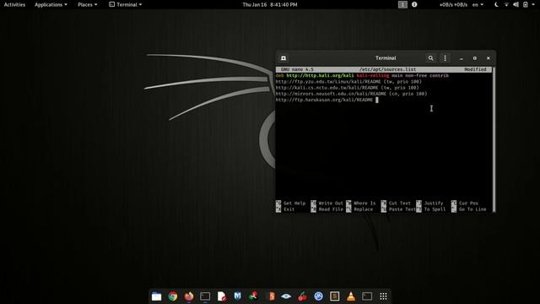Launch Google Chrome from the dock
This screenshot has height=304, width=540.
point(172,296)
